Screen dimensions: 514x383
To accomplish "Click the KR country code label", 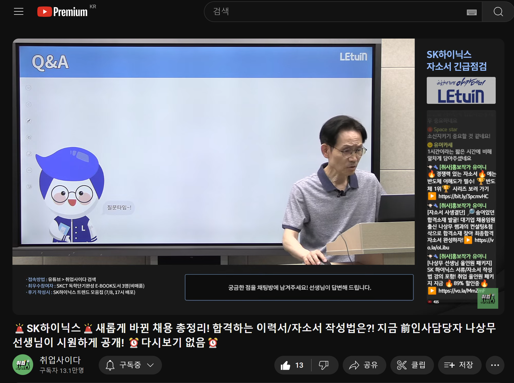I will (93, 6).
